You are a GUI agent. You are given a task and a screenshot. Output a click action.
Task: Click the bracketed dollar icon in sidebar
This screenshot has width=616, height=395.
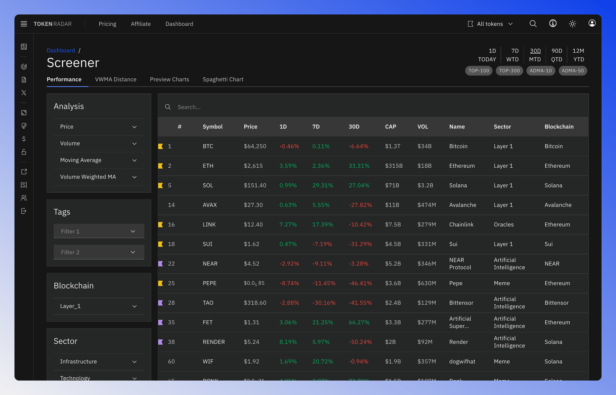click(24, 185)
